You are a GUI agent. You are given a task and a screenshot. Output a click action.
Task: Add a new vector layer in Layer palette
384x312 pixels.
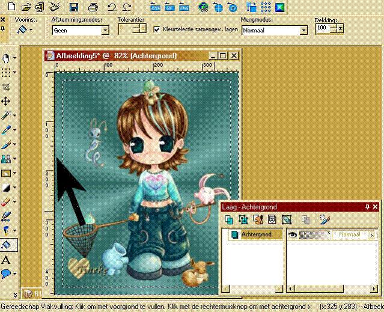243,219
